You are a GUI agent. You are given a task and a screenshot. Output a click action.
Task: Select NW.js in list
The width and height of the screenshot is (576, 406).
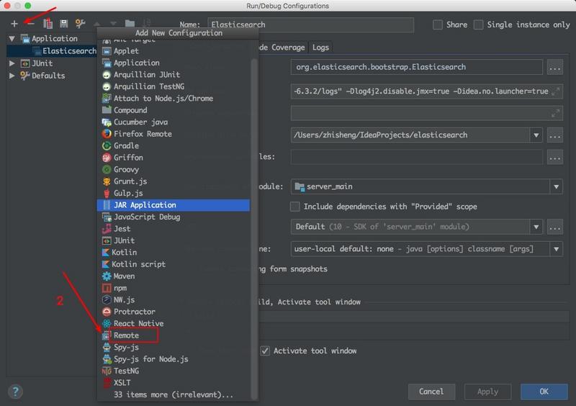click(174, 299)
